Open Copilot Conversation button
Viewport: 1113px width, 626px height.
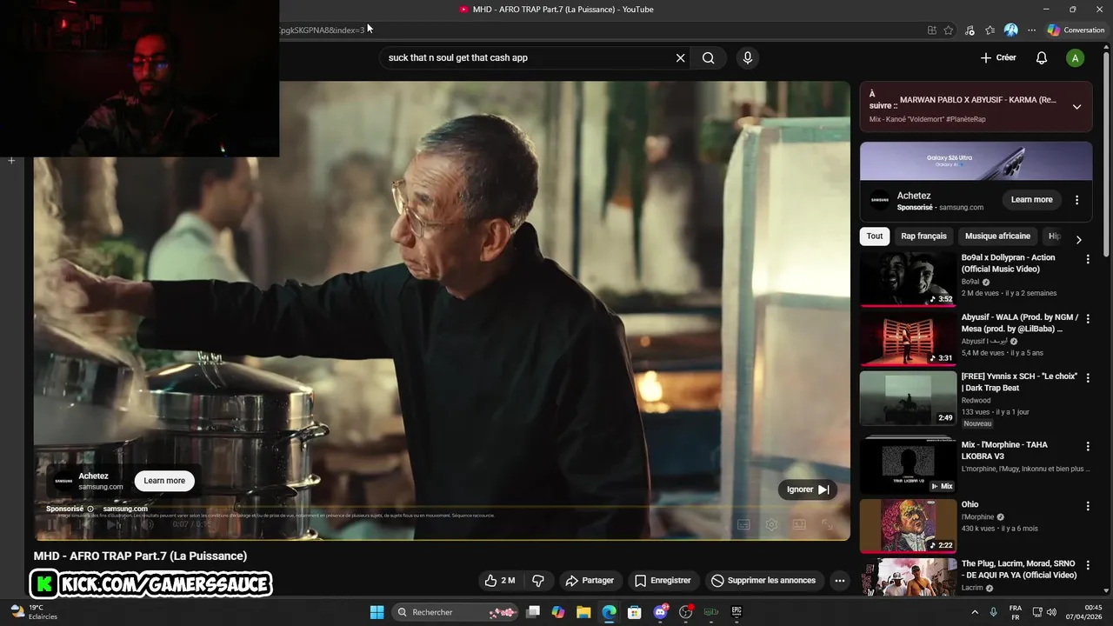(x=1076, y=30)
